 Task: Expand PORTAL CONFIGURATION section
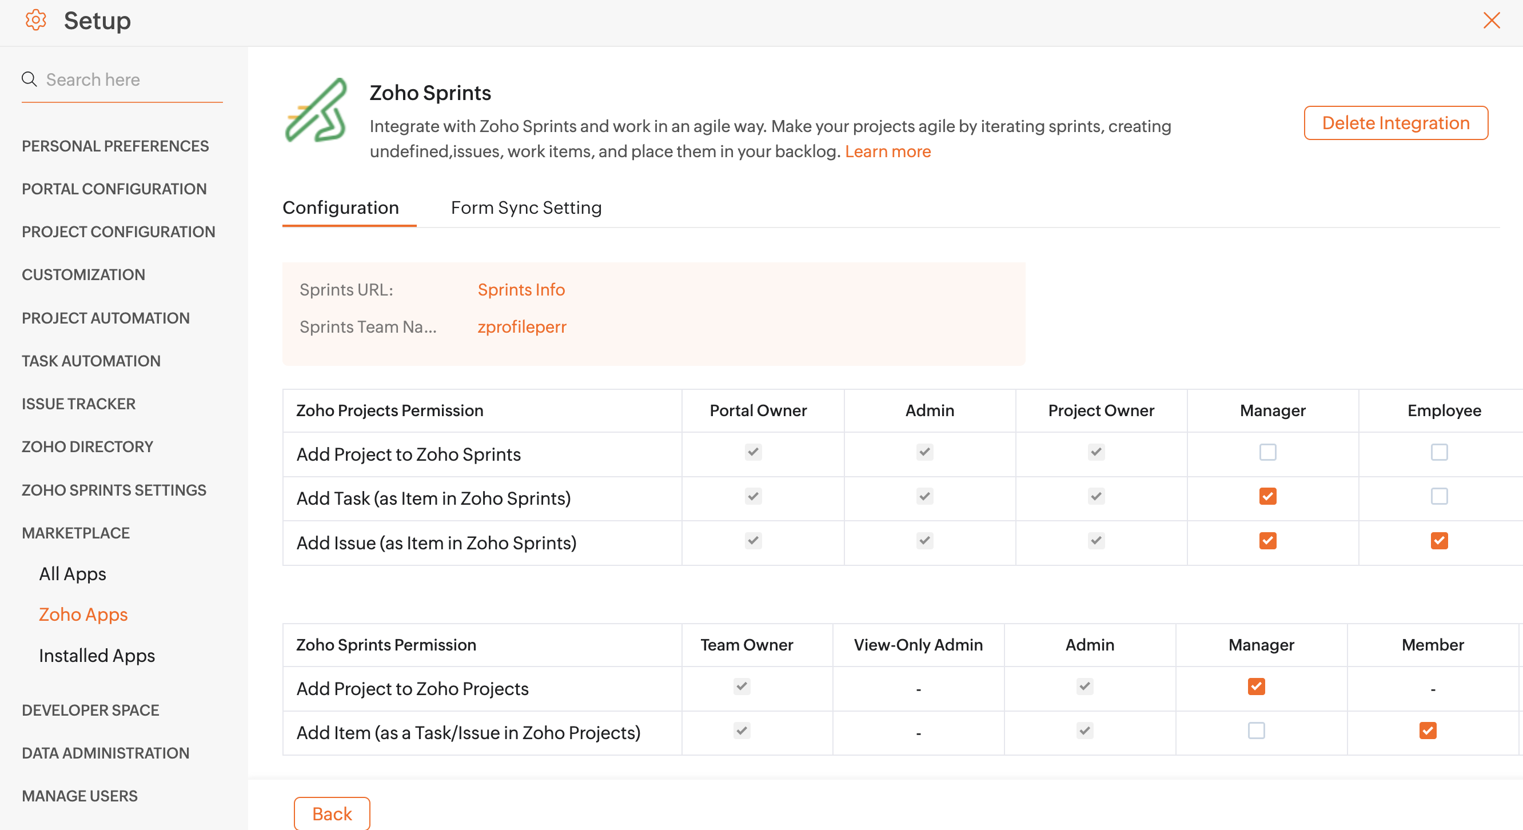click(114, 189)
